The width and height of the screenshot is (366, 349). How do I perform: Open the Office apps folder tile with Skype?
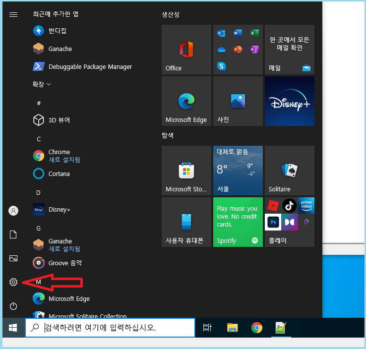pyautogui.click(x=238, y=50)
